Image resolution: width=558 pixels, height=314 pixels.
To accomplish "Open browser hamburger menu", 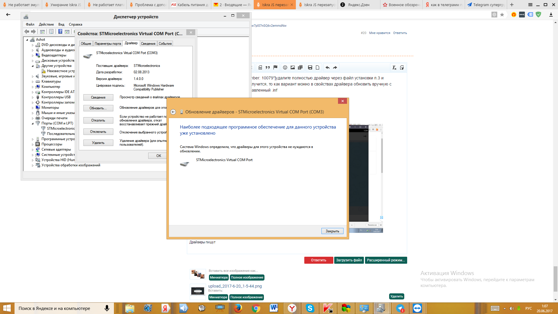I will click(x=530, y=5).
